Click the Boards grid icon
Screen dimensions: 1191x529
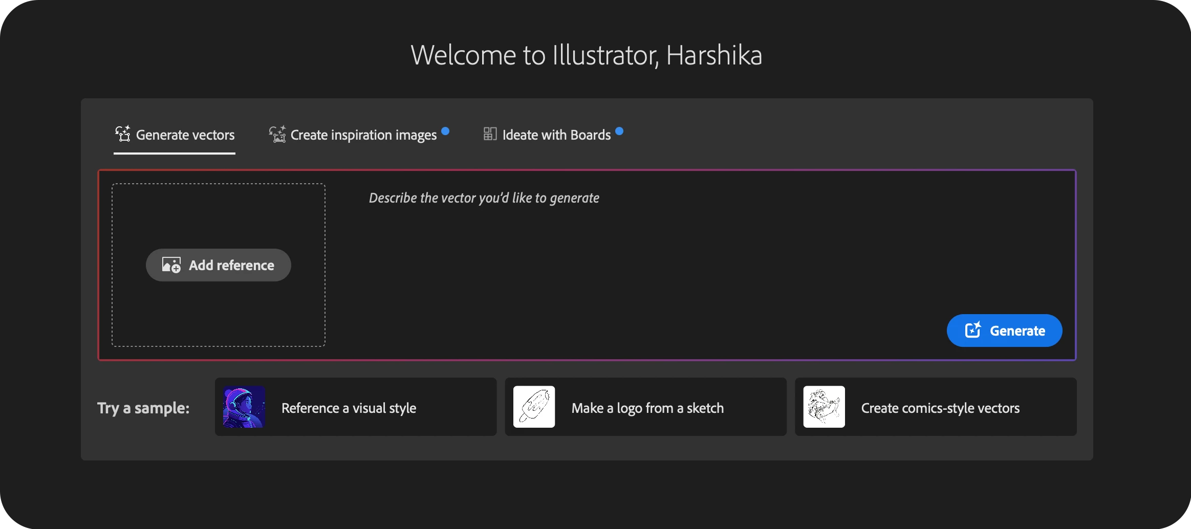coord(490,134)
